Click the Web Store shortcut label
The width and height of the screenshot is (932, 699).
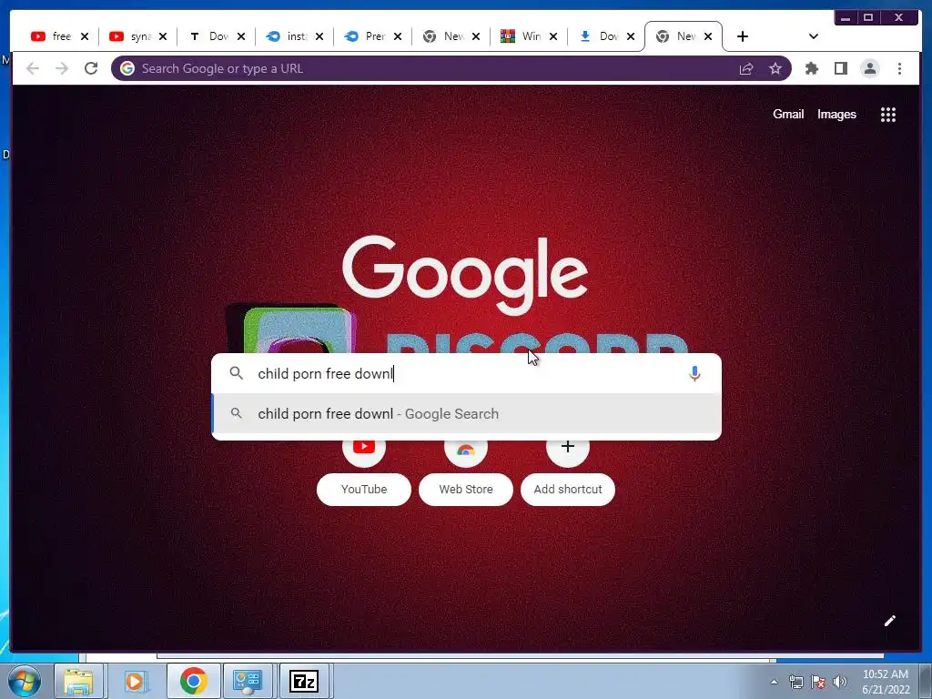(466, 489)
